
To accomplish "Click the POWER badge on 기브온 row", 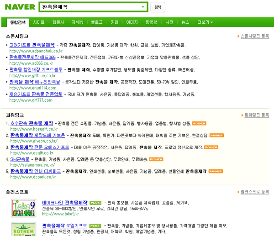I will 216,136.
